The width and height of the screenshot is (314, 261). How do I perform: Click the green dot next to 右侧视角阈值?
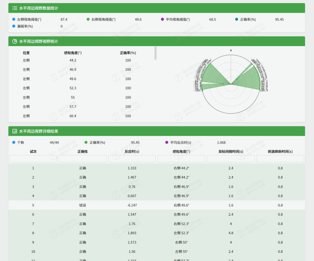click(88, 19)
